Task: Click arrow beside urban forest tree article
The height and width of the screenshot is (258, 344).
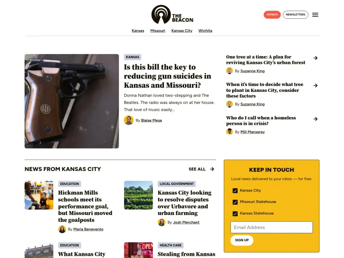Action: pos(315,58)
